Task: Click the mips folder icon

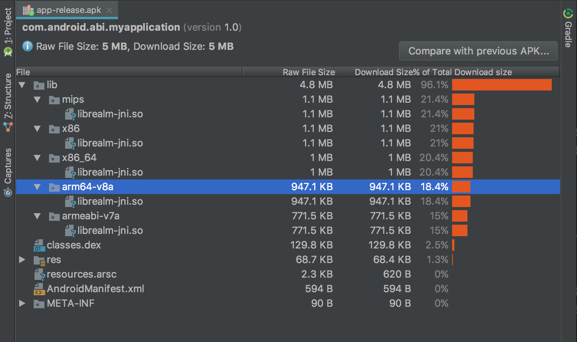Action: coord(54,100)
